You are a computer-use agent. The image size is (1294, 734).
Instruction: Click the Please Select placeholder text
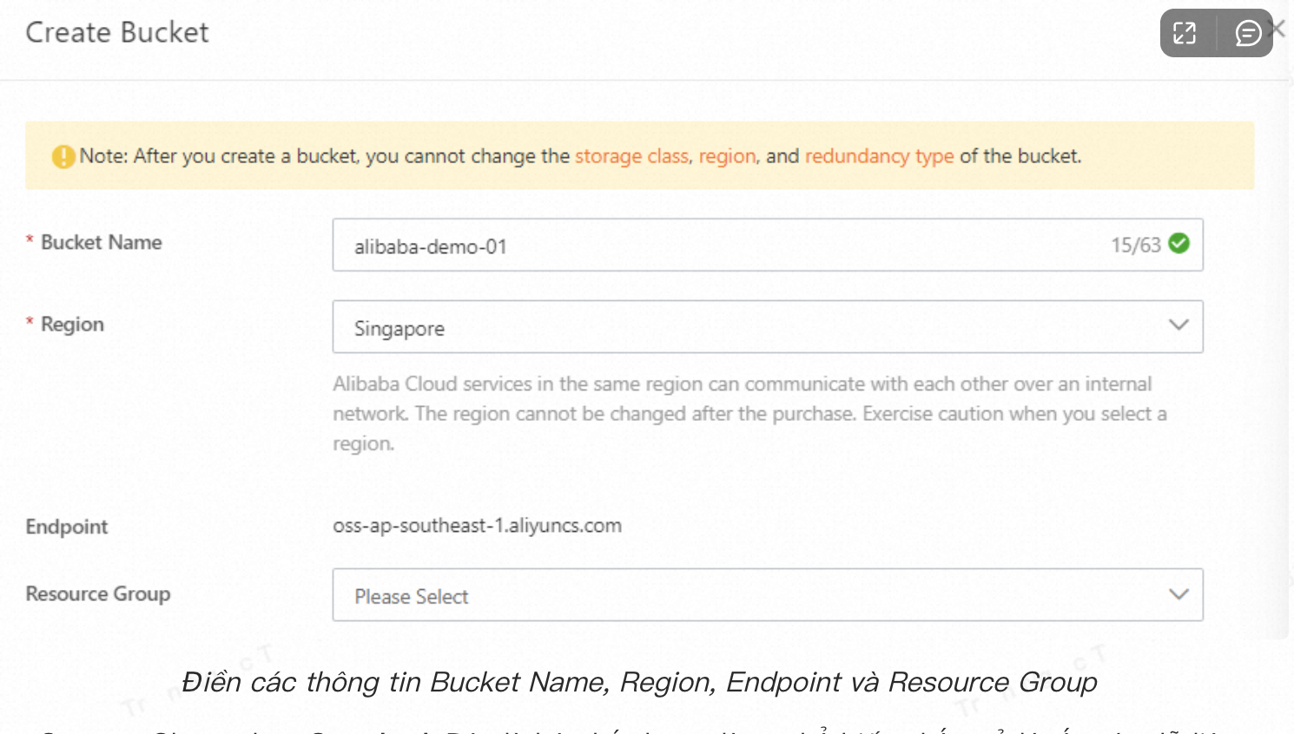point(411,596)
